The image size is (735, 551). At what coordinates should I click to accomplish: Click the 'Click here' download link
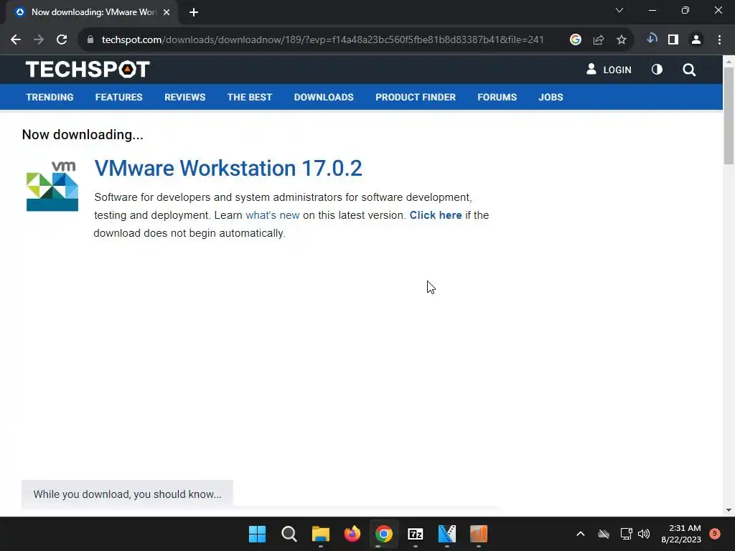pyautogui.click(x=436, y=215)
